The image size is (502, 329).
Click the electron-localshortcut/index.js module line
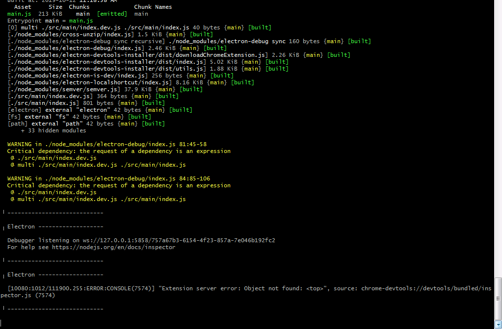pyautogui.click(x=131, y=82)
